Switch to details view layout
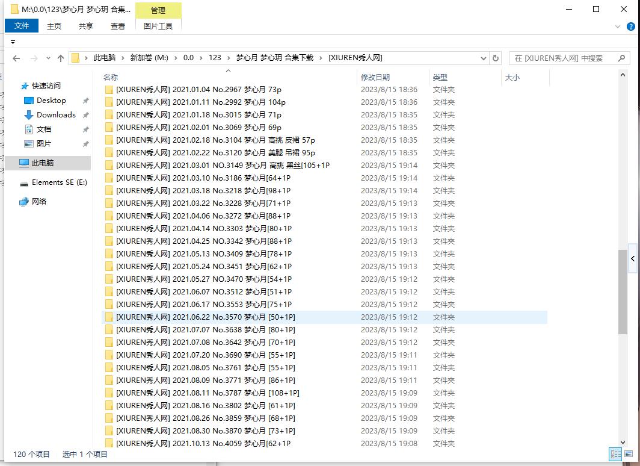 click(x=615, y=455)
